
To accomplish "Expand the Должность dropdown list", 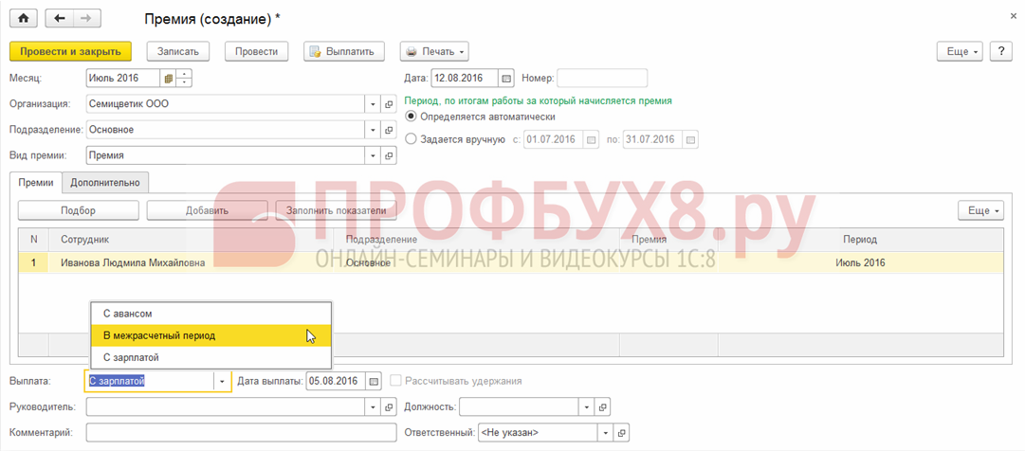I will pos(586,407).
